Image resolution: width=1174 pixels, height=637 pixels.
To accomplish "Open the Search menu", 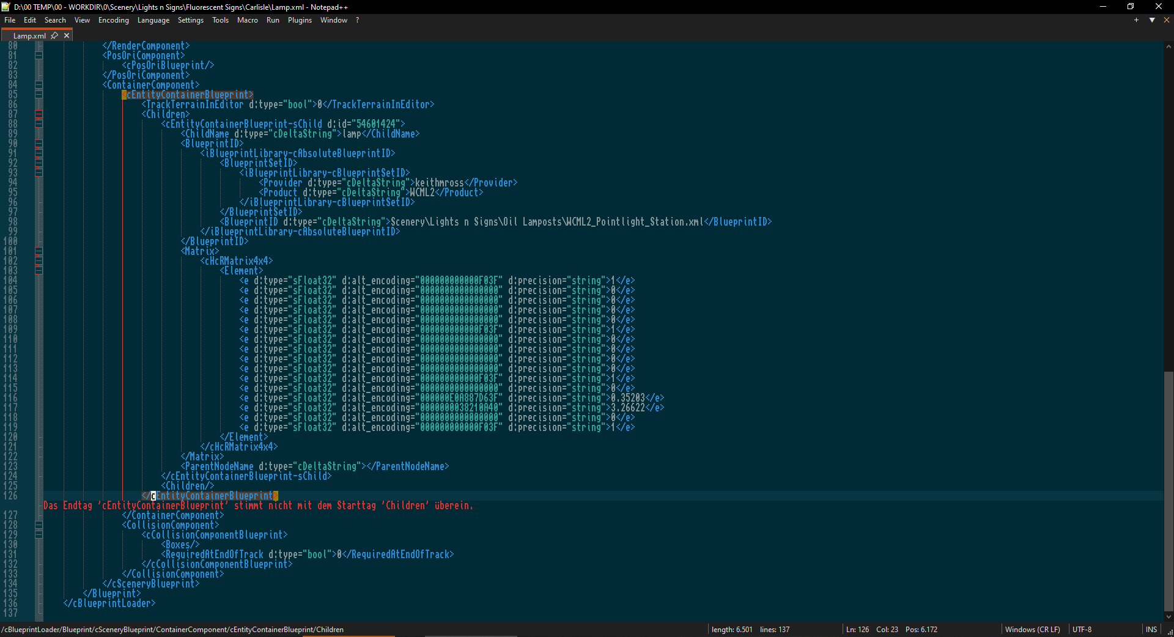I will tap(55, 20).
